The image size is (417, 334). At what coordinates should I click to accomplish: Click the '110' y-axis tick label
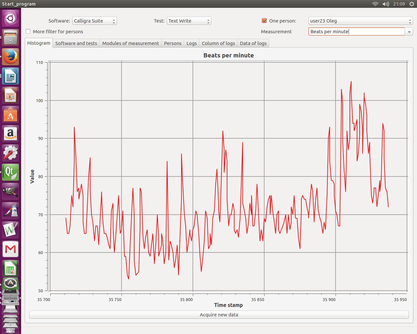click(x=39, y=62)
